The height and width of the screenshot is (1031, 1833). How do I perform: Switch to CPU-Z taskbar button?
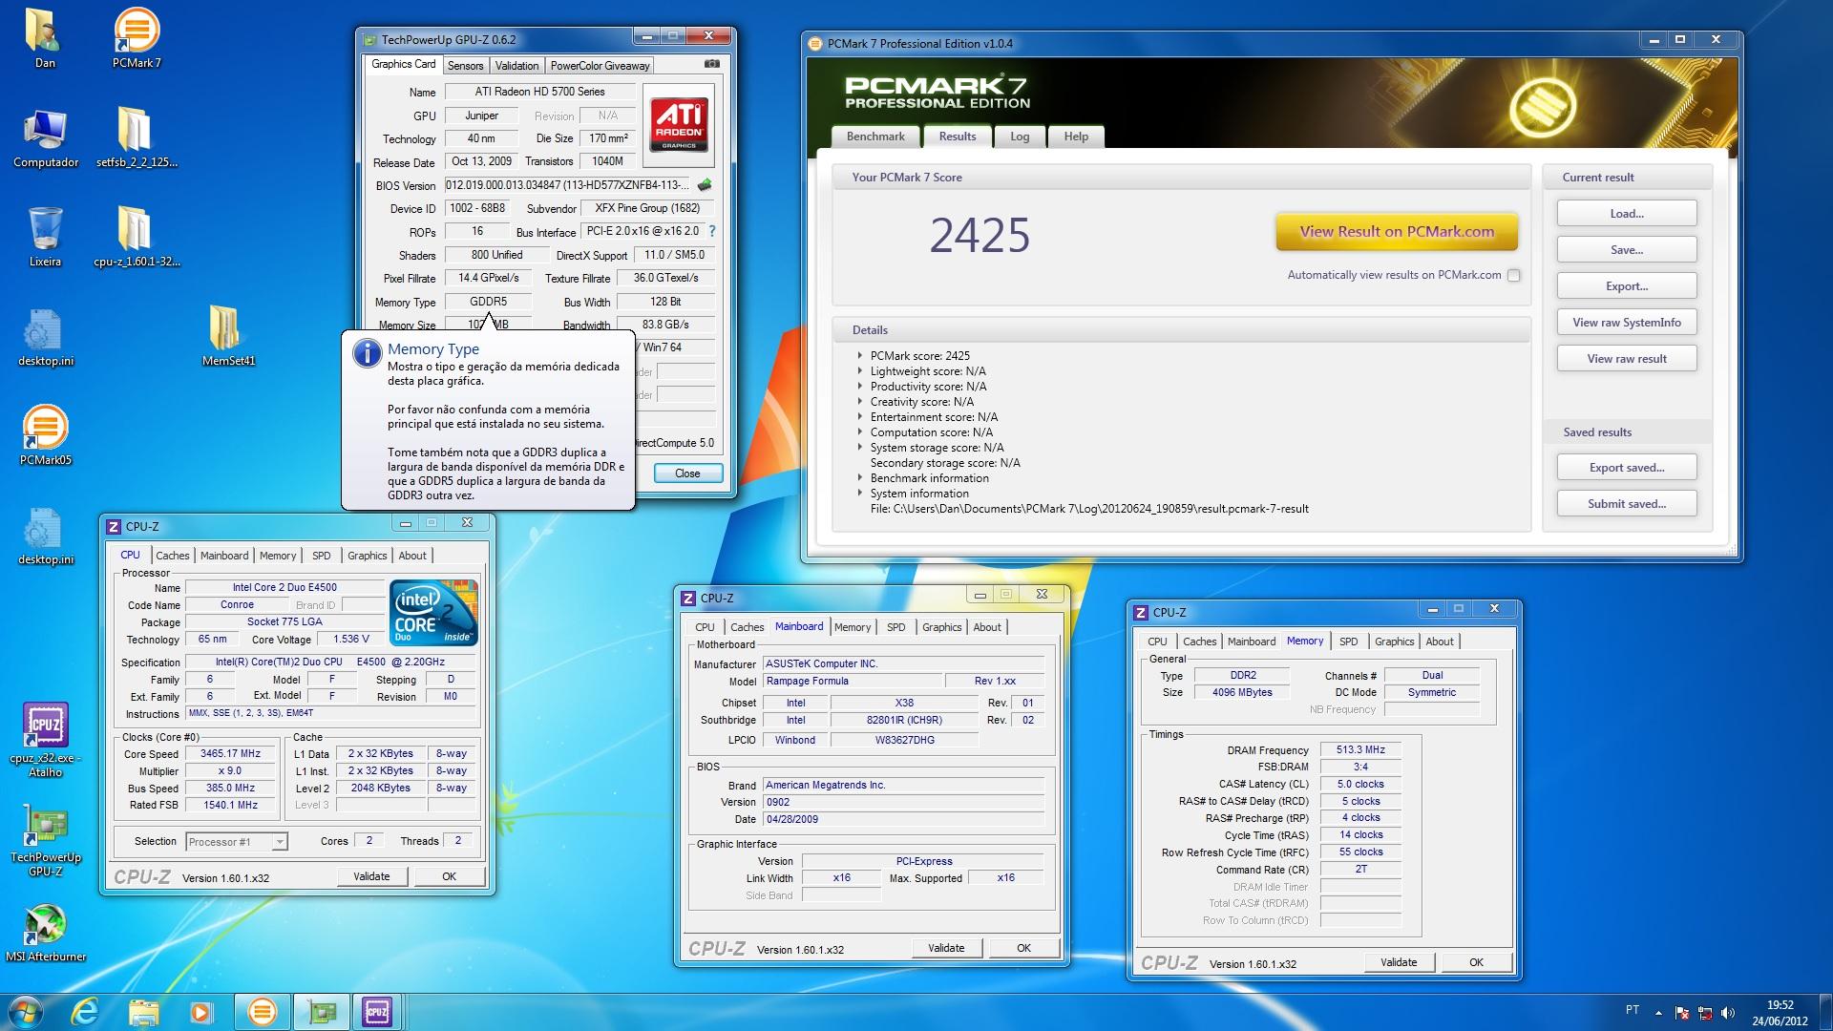[378, 1011]
